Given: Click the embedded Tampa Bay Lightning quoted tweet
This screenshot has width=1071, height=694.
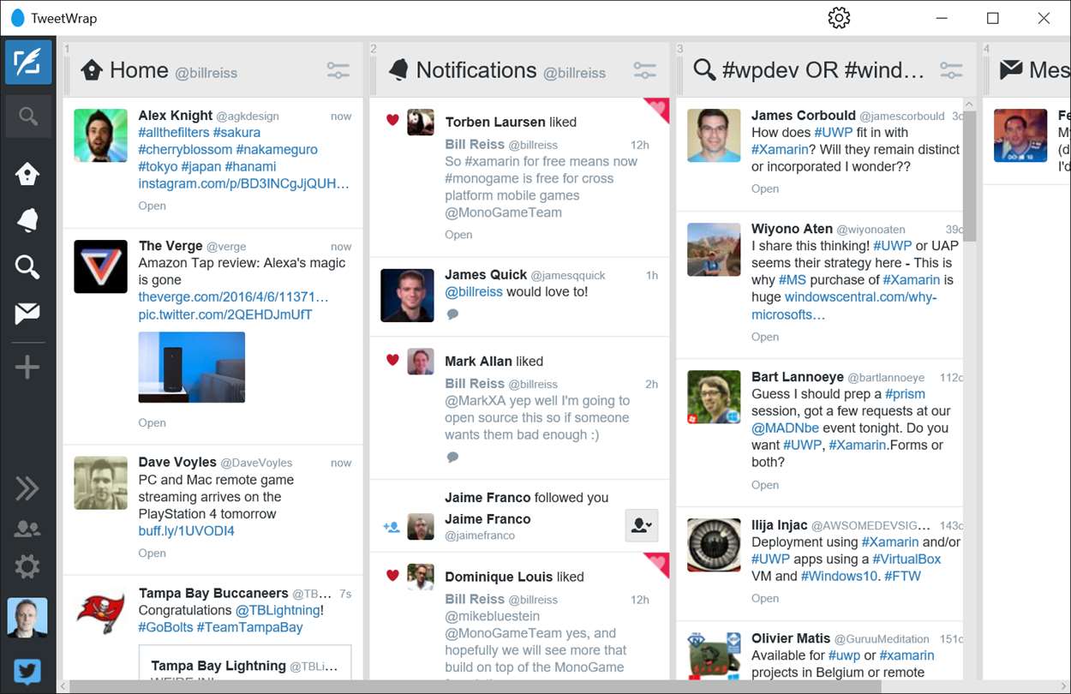Looking at the screenshot, I should pos(245,663).
